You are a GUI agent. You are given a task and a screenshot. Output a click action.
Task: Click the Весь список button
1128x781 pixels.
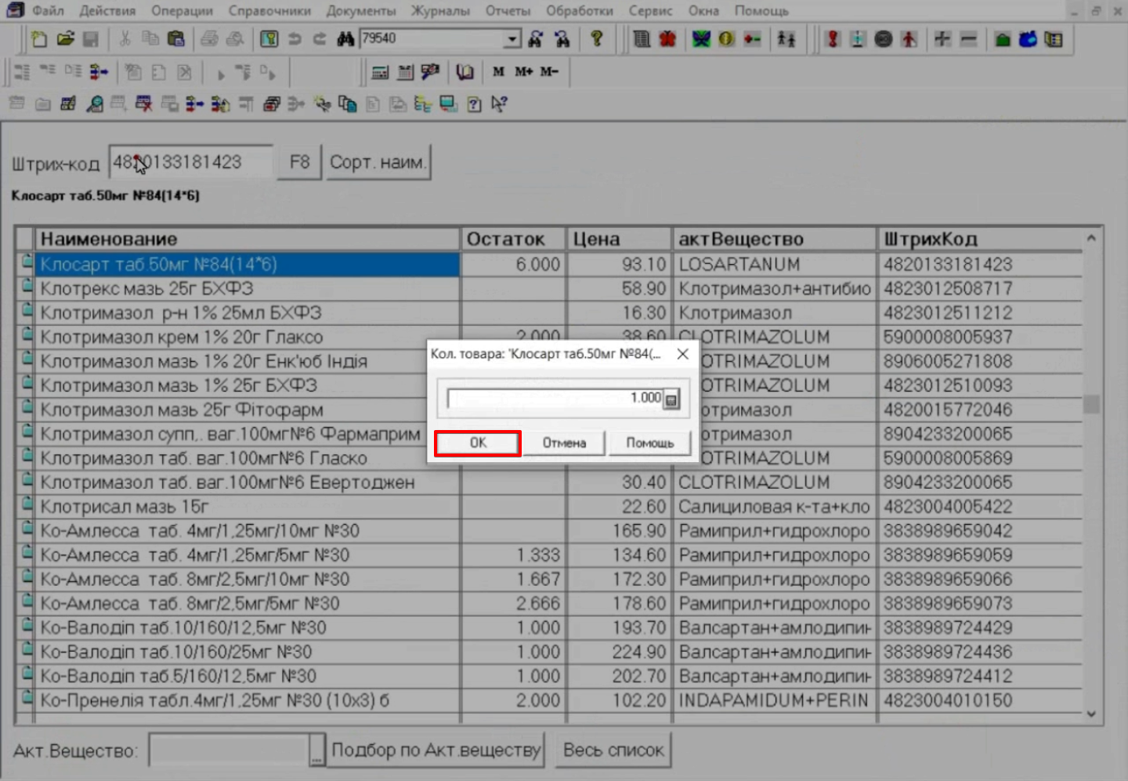coord(613,750)
